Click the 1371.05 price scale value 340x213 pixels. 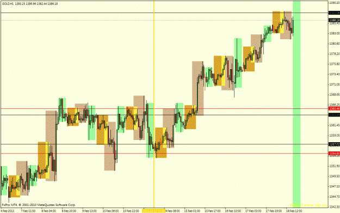[335, 84]
